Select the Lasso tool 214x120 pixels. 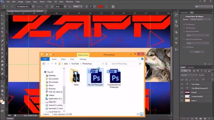[2, 24]
